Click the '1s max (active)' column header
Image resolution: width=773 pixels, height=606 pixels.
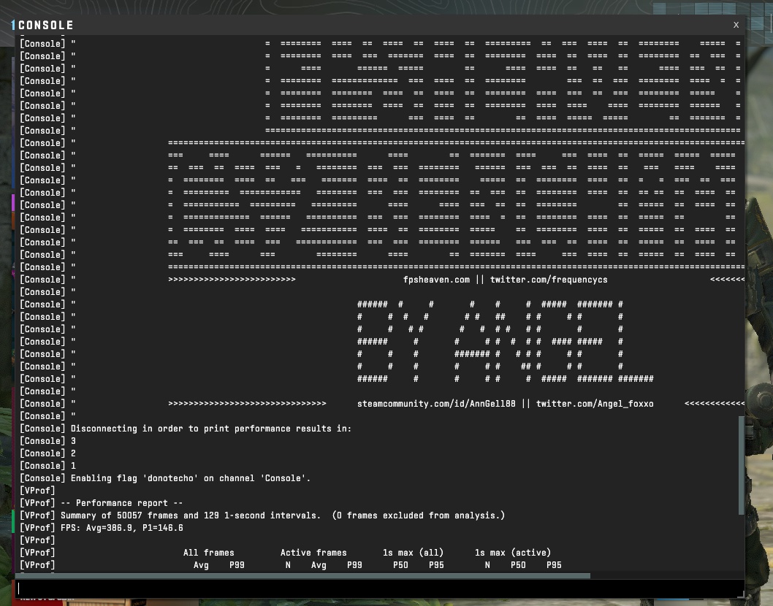[x=513, y=553]
